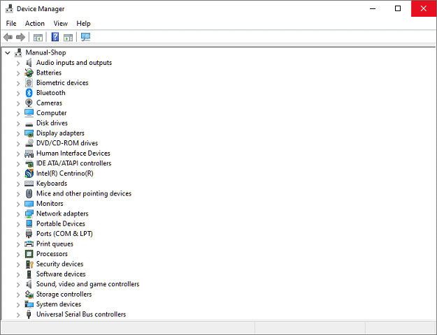Select Mice and other pointing devices

(x=83, y=193)
